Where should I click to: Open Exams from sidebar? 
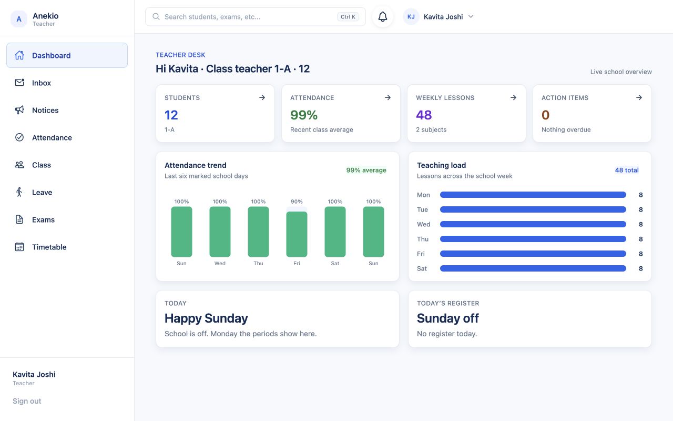67,219
